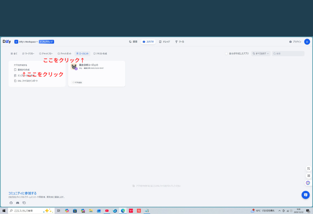This screenshot has width=313, height=214.
Task: Switch to the チャットボット tab
Action: (x=65, y=53)
